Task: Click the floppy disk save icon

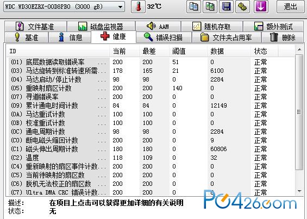Action: click(226, 7)
